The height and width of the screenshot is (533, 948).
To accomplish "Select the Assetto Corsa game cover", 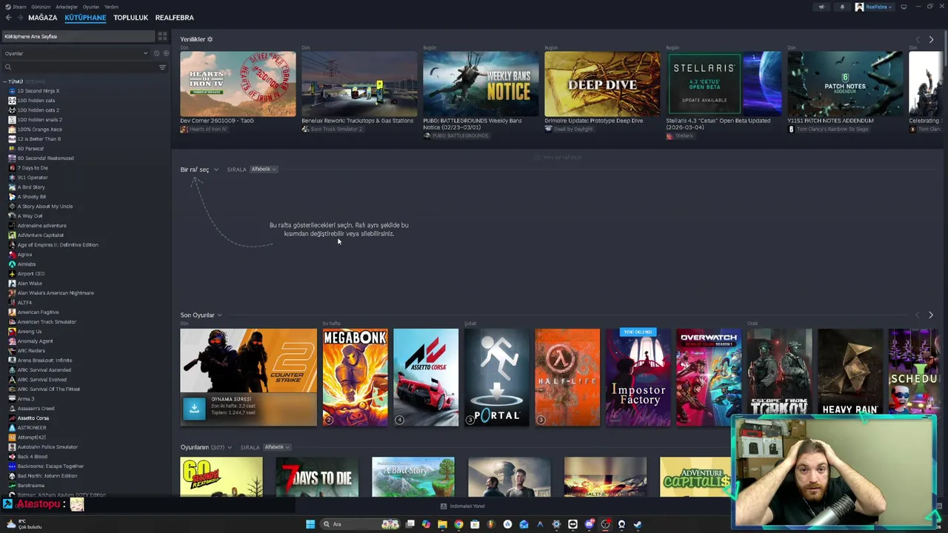I will (x=426, y=378).
